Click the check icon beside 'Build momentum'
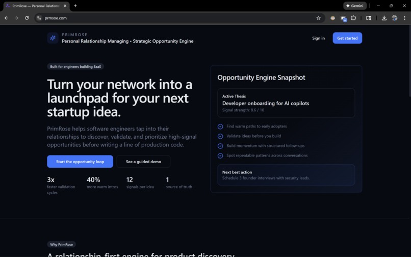 point(220,146)
